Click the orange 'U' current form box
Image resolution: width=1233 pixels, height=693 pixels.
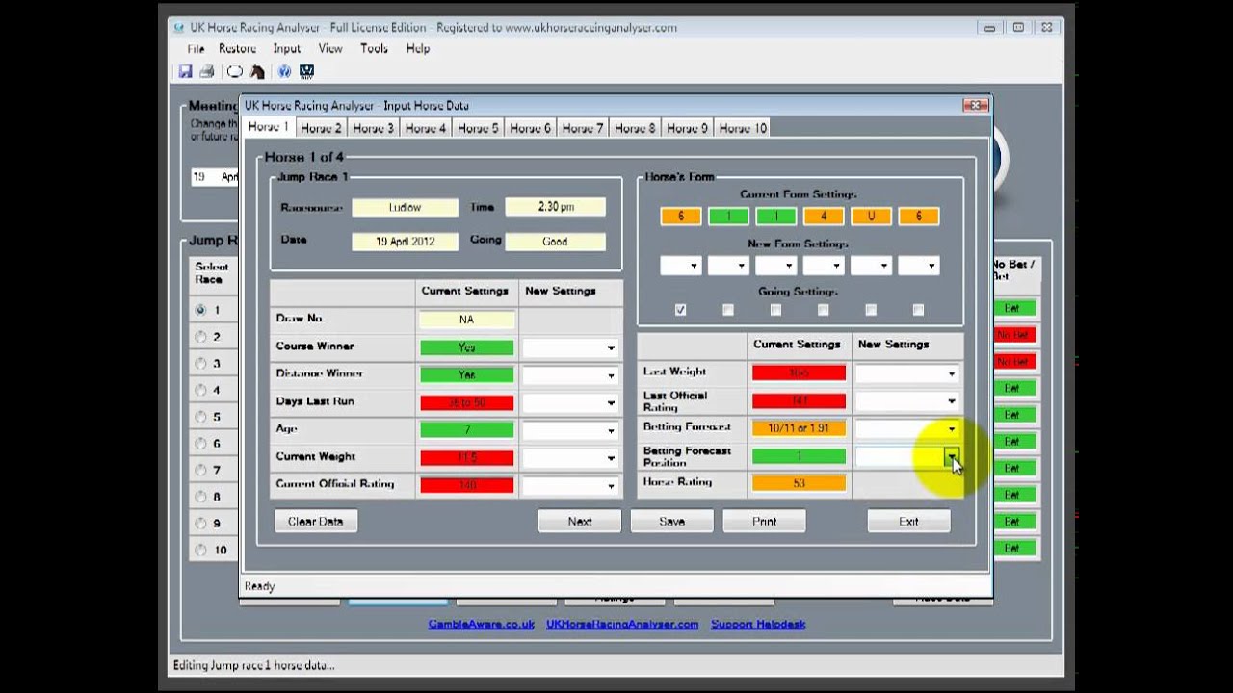(871, 217)
